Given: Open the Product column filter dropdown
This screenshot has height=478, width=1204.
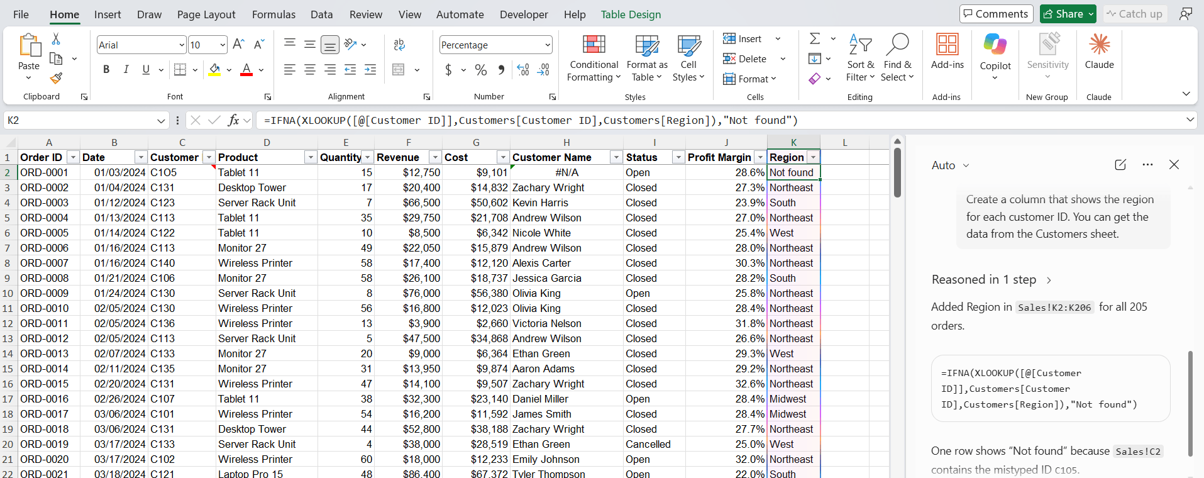Looking at the screenshot, I should click(310, 157).
